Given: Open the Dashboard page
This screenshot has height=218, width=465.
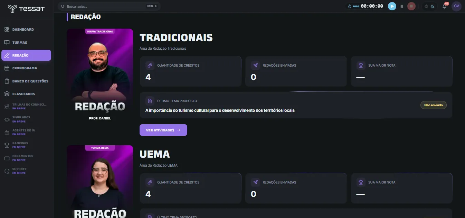Looking at the screenshot, I should click(x=26, y=30).
